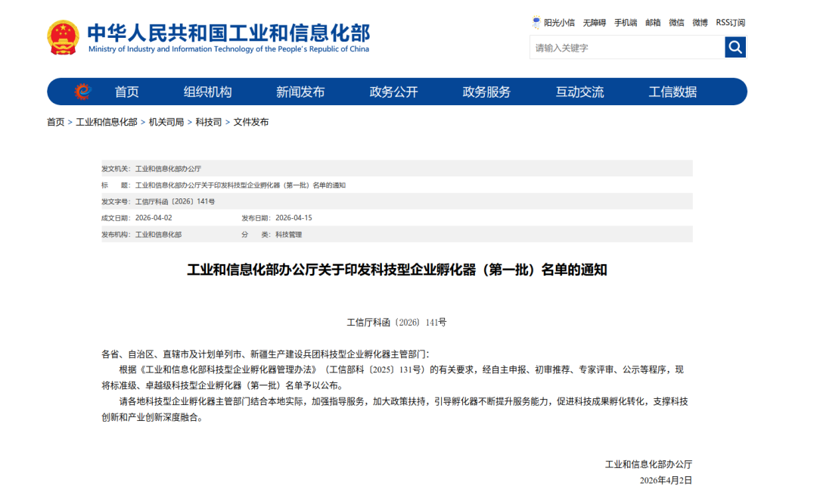Open the 微博 link in header
817x502 pixels.
click(x=700, y=23)
